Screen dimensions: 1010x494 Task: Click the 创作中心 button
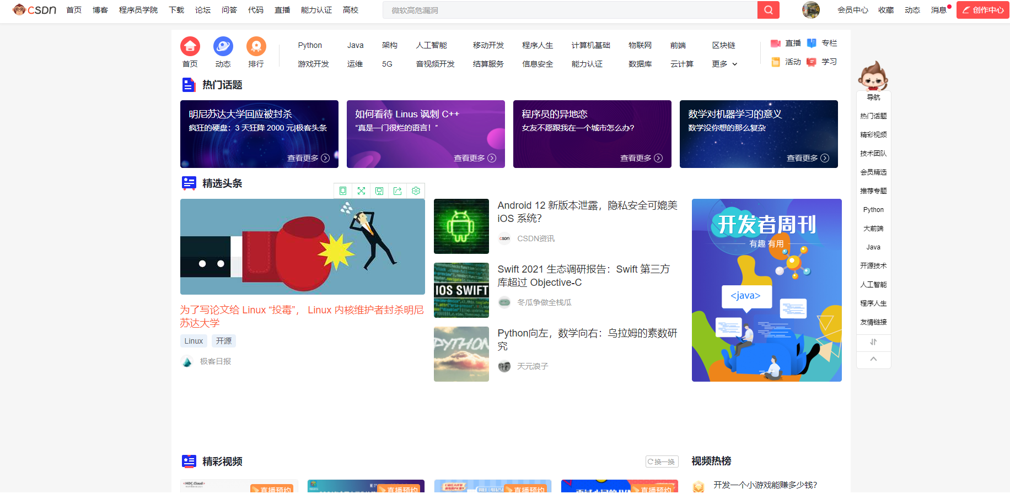983,10
